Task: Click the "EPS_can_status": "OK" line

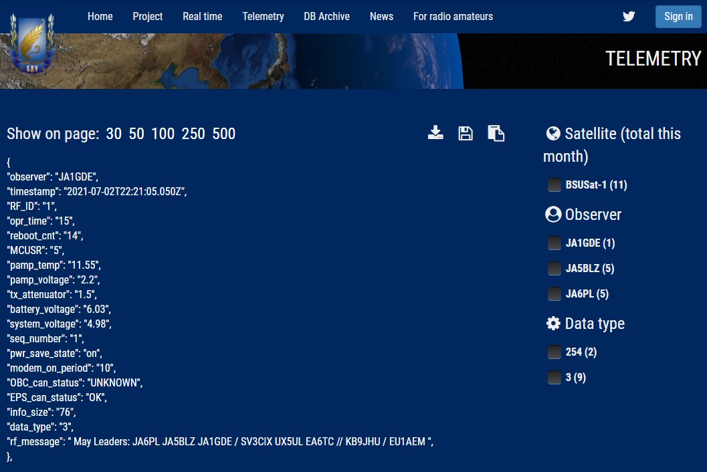Action: pyautogui.click(x=58, y=398)
